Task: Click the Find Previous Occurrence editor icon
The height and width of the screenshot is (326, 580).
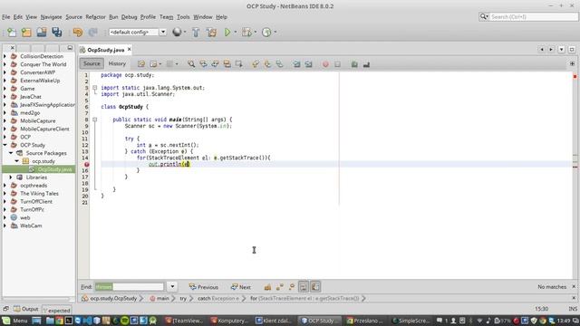Action: tap(203, 64)
